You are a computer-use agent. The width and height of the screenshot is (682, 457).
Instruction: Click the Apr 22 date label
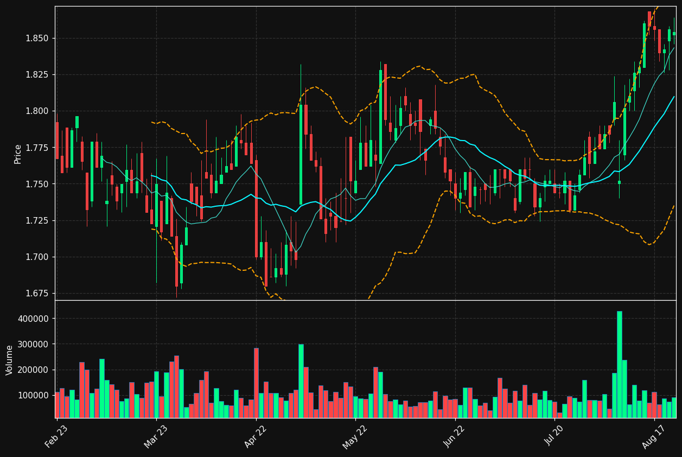[x=256, y=436]
